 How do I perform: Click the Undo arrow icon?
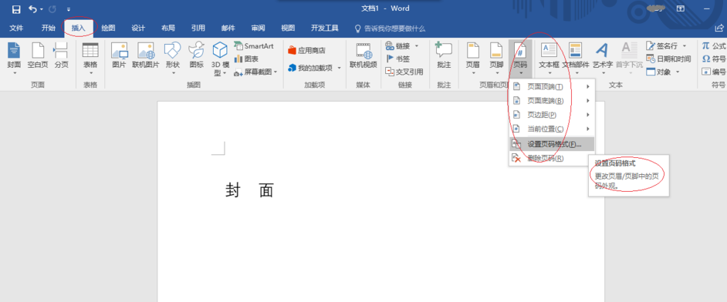(33, 9)
